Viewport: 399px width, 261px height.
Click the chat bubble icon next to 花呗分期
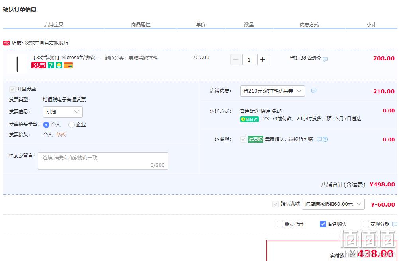394,224
